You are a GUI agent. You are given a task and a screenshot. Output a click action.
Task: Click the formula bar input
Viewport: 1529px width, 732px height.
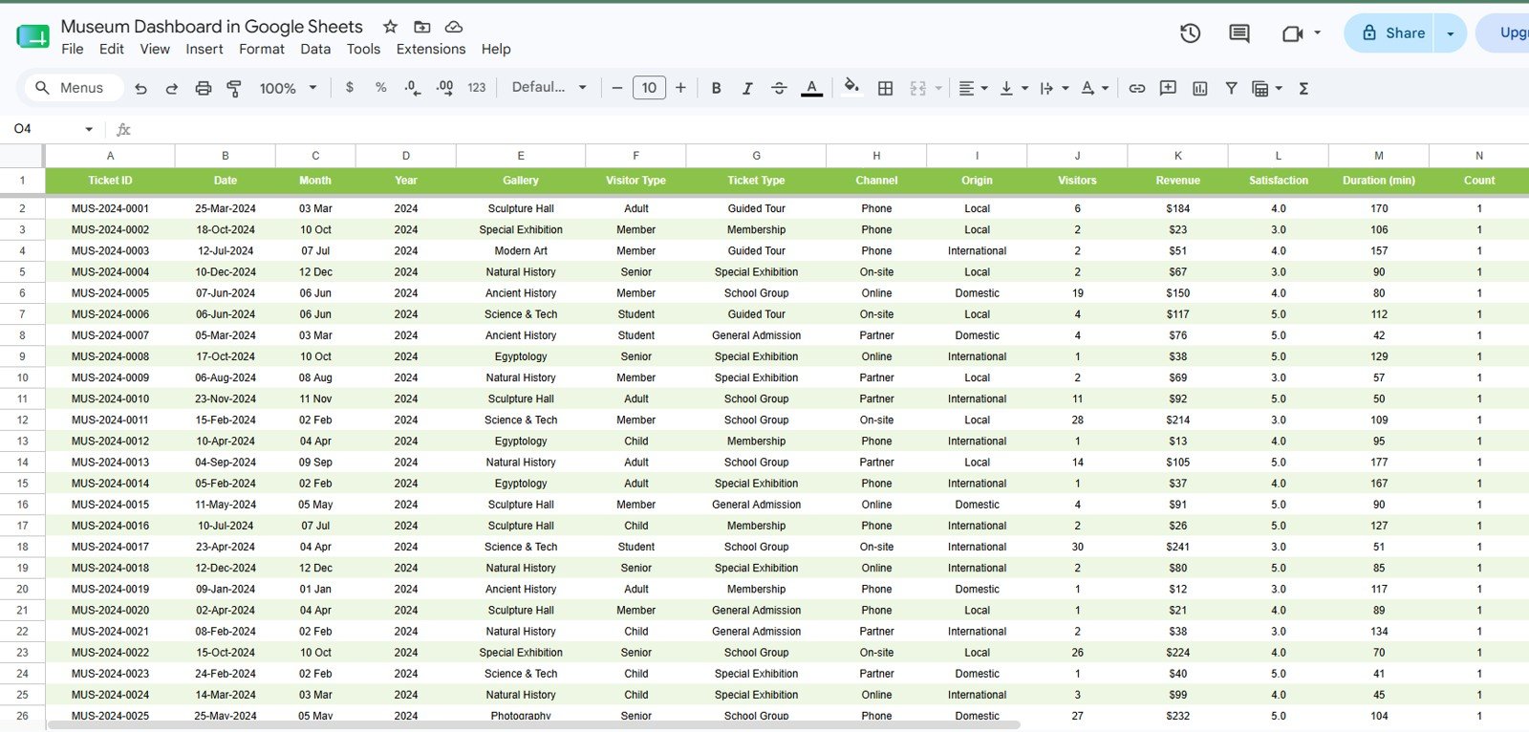pos(831,129)
